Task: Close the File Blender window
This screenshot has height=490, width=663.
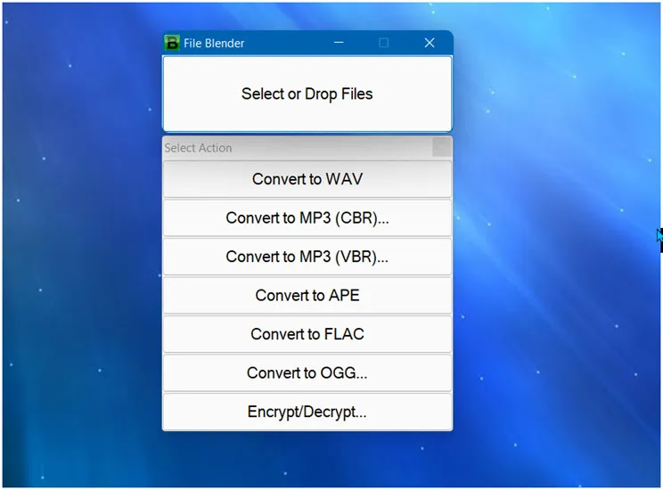Action: click(430, 43)
